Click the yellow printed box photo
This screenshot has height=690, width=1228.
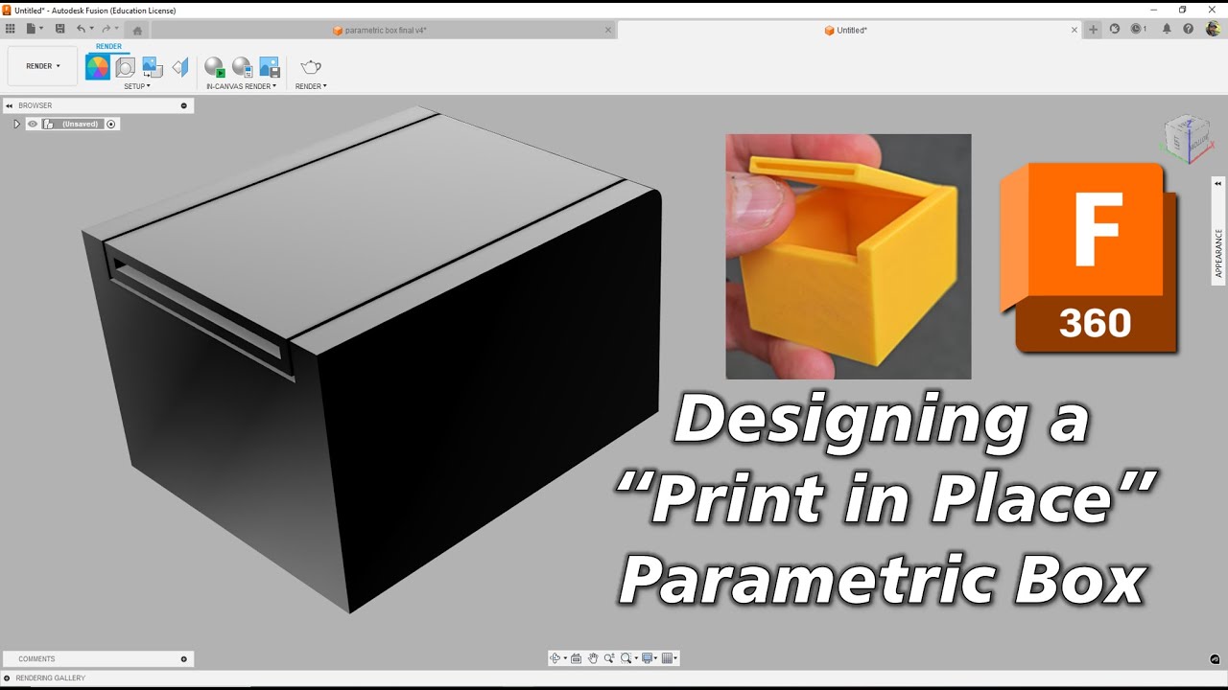[x=848, y=257]
